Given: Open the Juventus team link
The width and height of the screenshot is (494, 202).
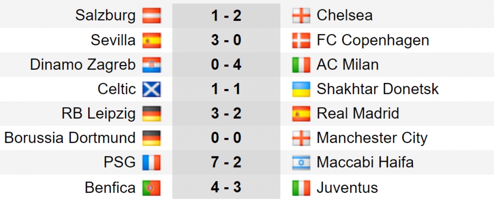Looking at the screenshot, I should (x=347, y=188).
